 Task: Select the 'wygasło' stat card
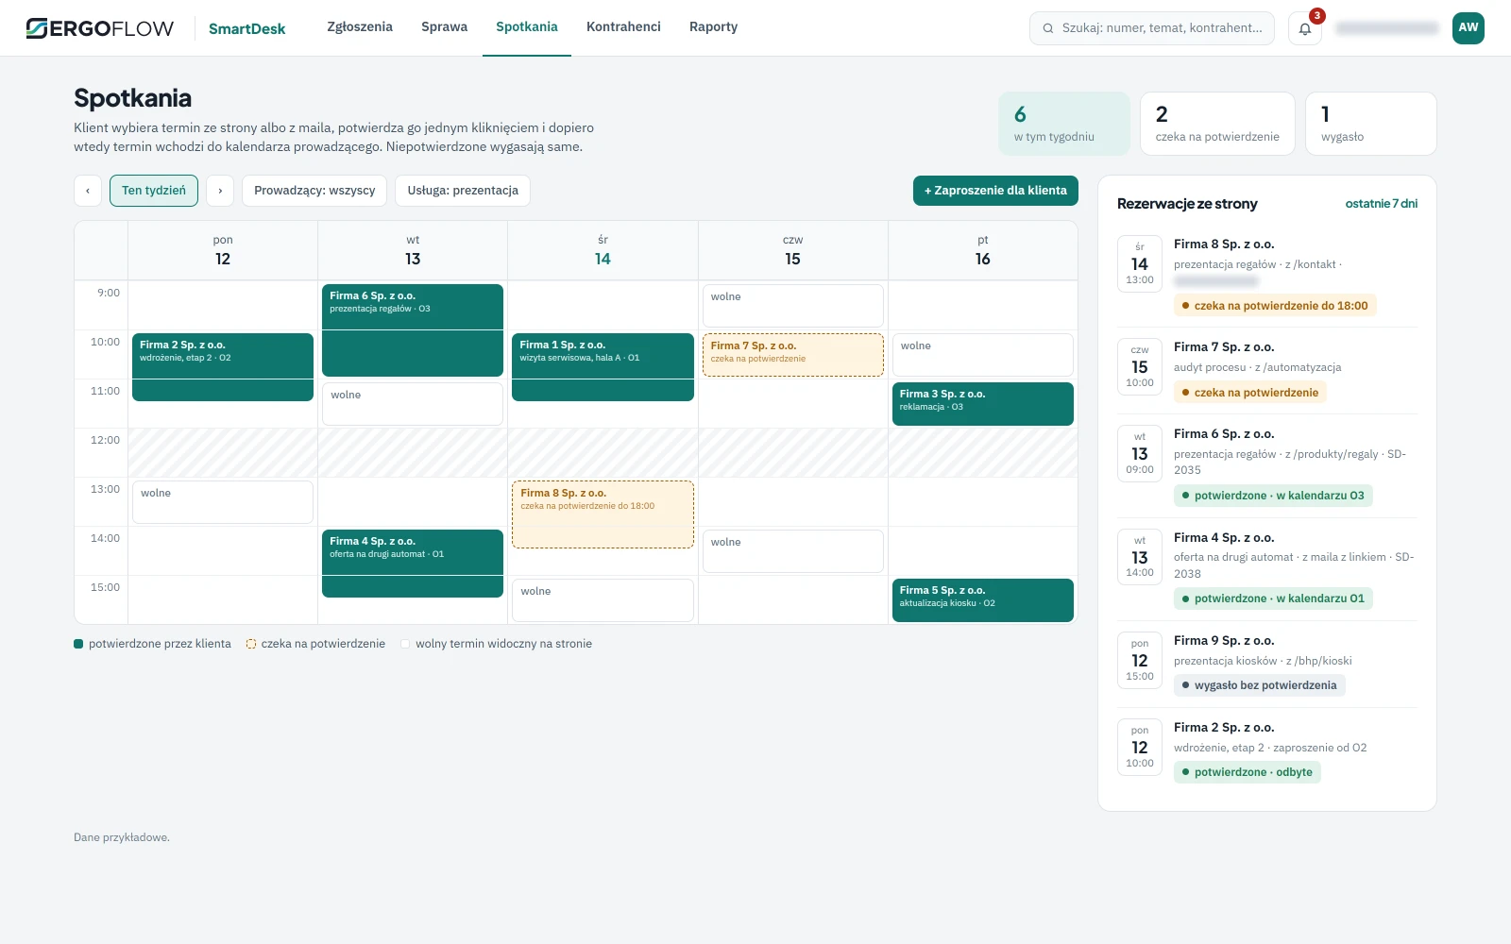tap(1371, 124)
